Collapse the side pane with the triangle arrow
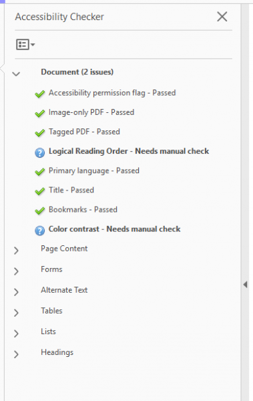The height and width of the screenshot is (401, 253). pos(246,285)
